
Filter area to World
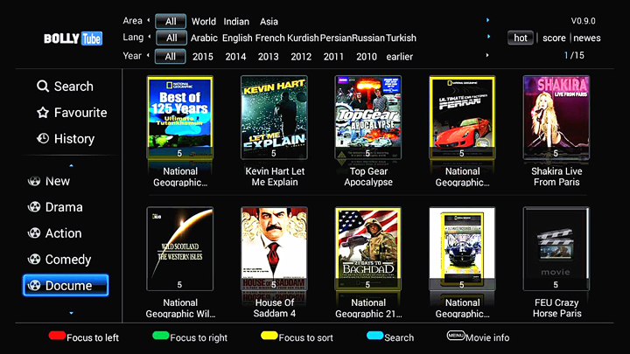(203, 21)
